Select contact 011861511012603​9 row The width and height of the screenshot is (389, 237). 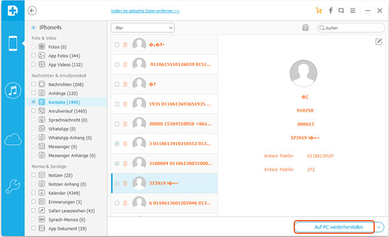pyautogui.click(x=164, y=65)
